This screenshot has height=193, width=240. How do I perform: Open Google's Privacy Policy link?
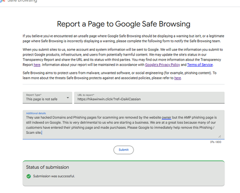(x=162, y=65)
